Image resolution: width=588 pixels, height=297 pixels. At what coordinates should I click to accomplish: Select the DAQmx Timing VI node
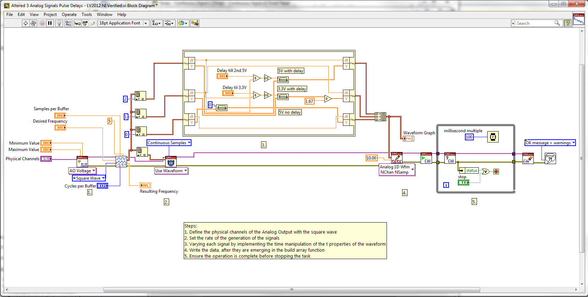(x=171, y=162)
